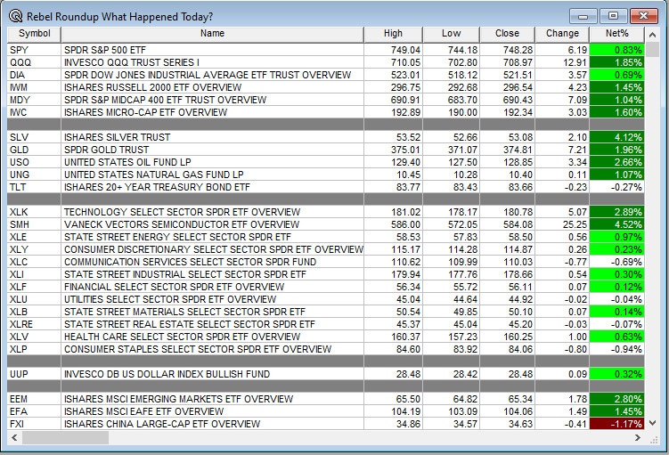Sort by the Name column header
Image resolution: width=669 pixels, height=455 pixels.
click(x=213, y=34)
